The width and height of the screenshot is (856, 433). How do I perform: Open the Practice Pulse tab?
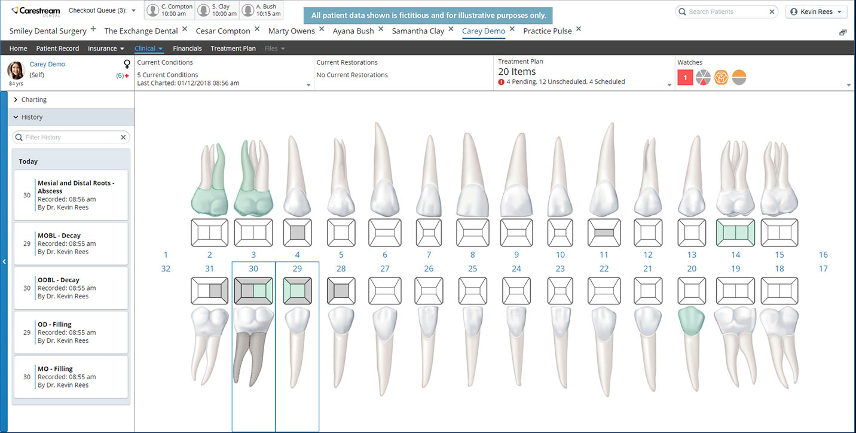(x=548, y=31)
